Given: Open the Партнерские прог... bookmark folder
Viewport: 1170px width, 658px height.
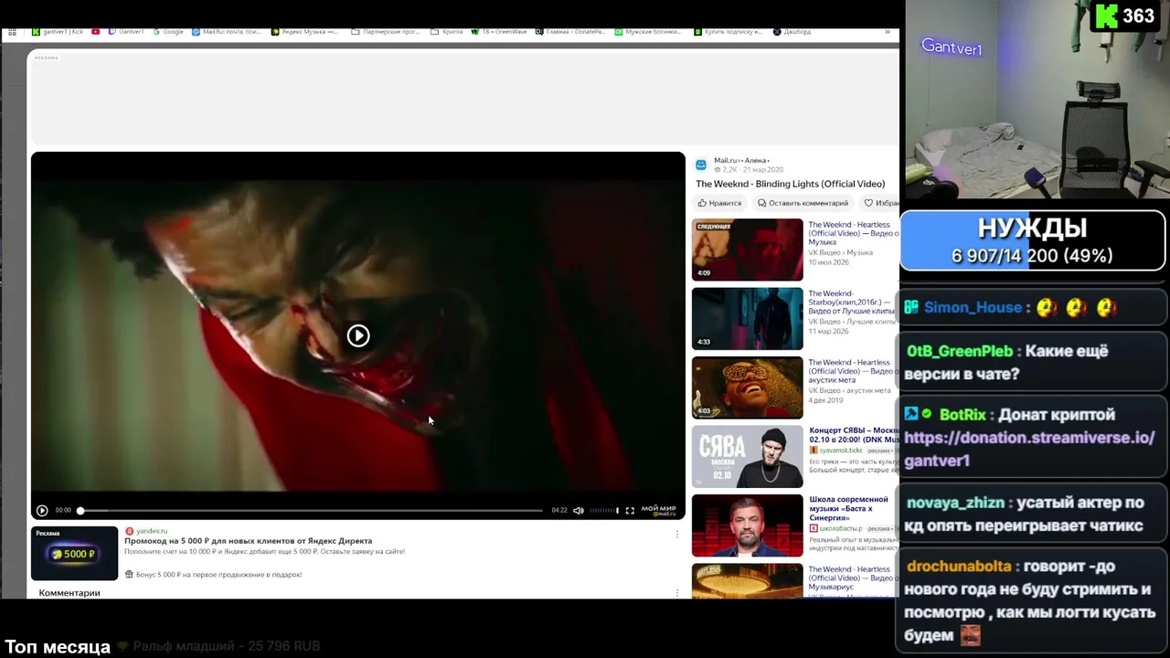Looking at the screenshot, I should coord(387,32).
